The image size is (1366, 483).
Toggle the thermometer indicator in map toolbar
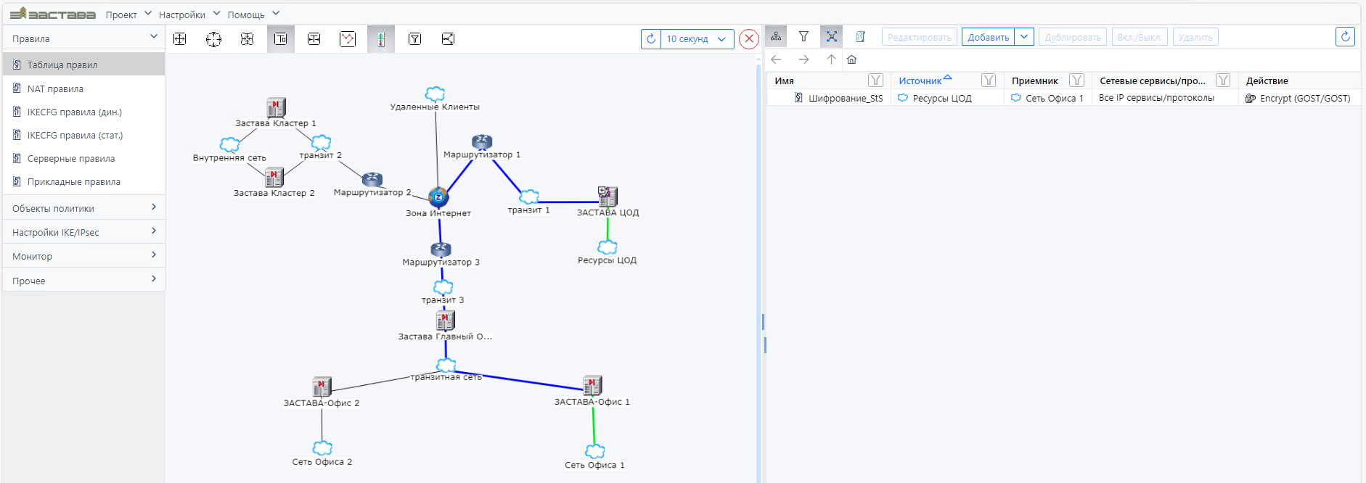pos(381,39)
